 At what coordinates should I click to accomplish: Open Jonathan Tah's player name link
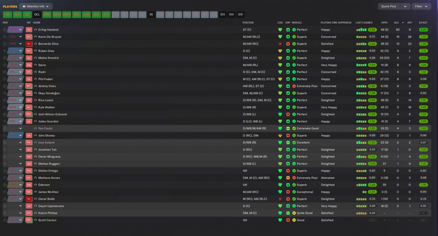pyautogui.click(x=47, y=150)
